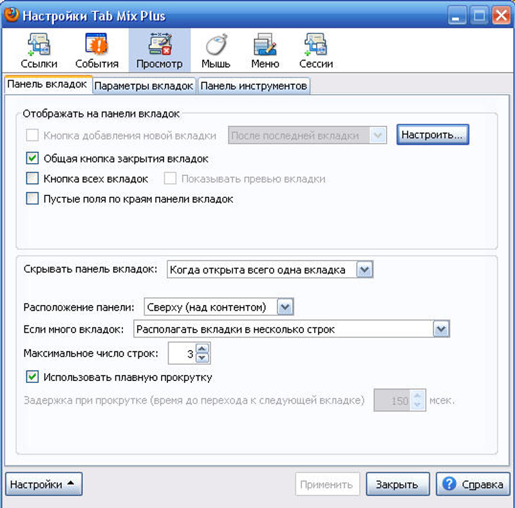Decrease maximum rows count spinner

[202, 358]
